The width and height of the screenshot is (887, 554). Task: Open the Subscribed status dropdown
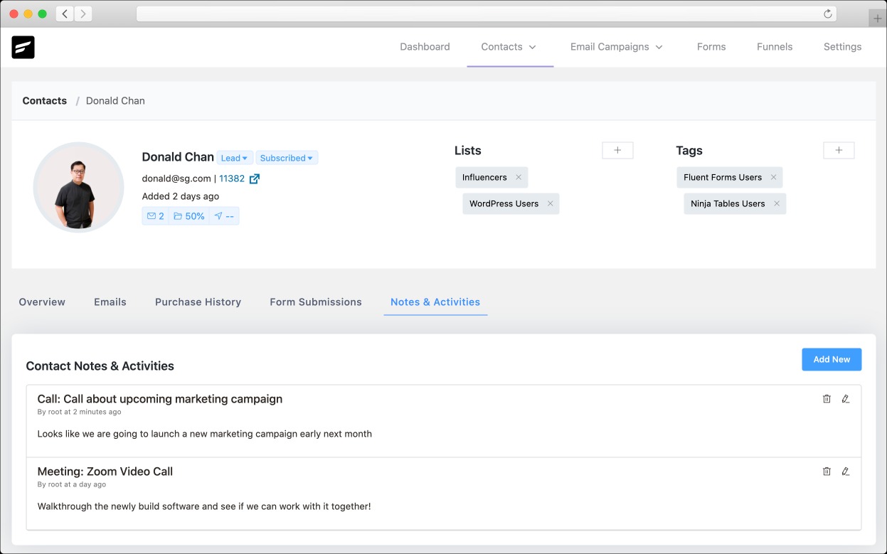tap(287, 158)
